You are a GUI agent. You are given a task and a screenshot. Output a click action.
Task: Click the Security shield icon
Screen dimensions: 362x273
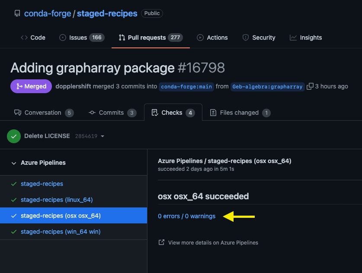[246, 38]
